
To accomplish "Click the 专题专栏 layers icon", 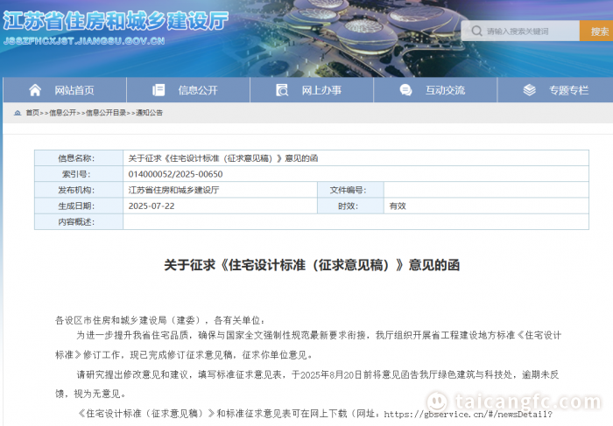I will point(529,90).
